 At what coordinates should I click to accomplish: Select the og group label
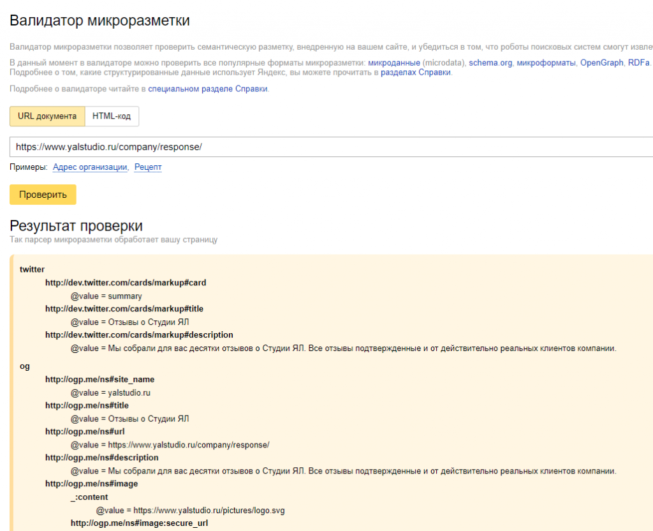pos(25,366)
